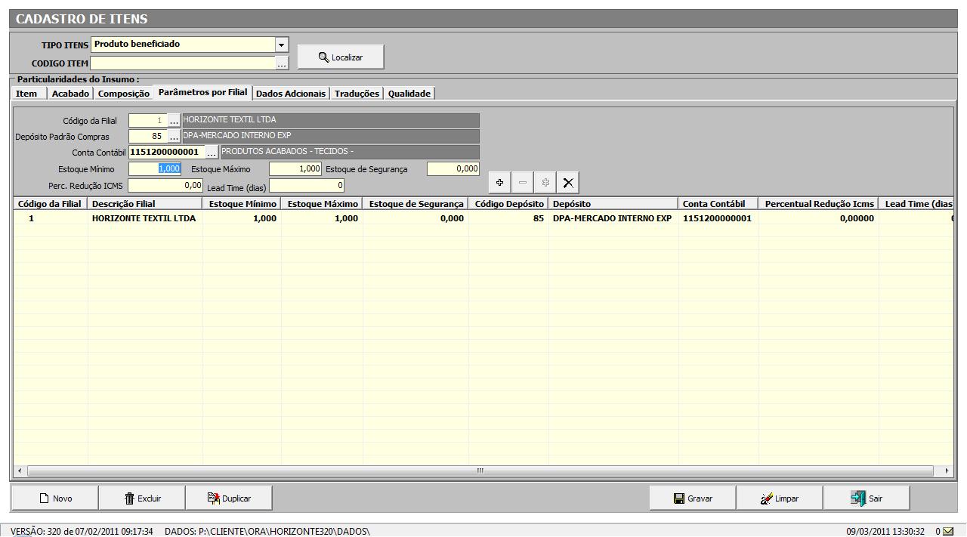Exit using the Sair door button

[867, 498]
